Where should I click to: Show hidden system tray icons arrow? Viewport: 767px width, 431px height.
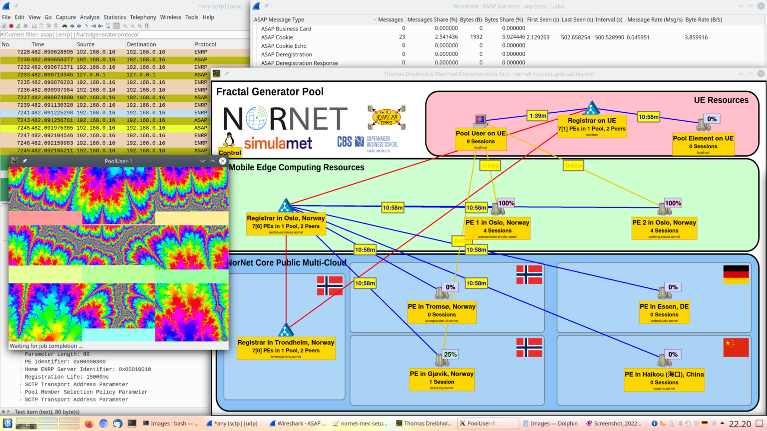(x=722, y=424)
